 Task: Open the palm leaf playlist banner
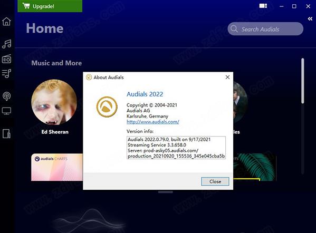point(255,167)
